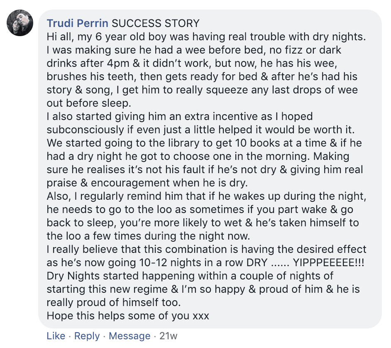391x348 pixels.
Task: Like Trudi Perrin's comment
Action: (56, 336)
